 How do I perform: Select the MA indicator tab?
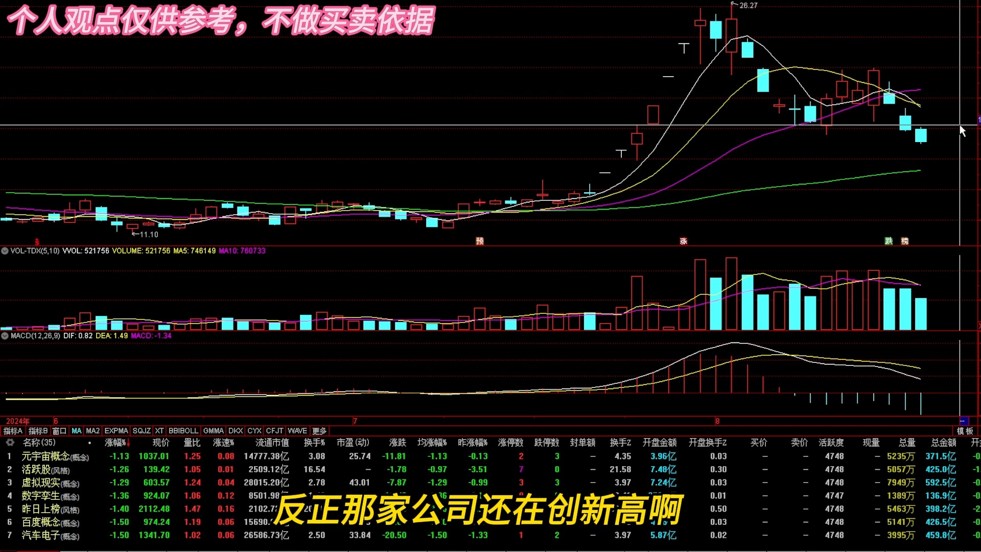(77, 431)
